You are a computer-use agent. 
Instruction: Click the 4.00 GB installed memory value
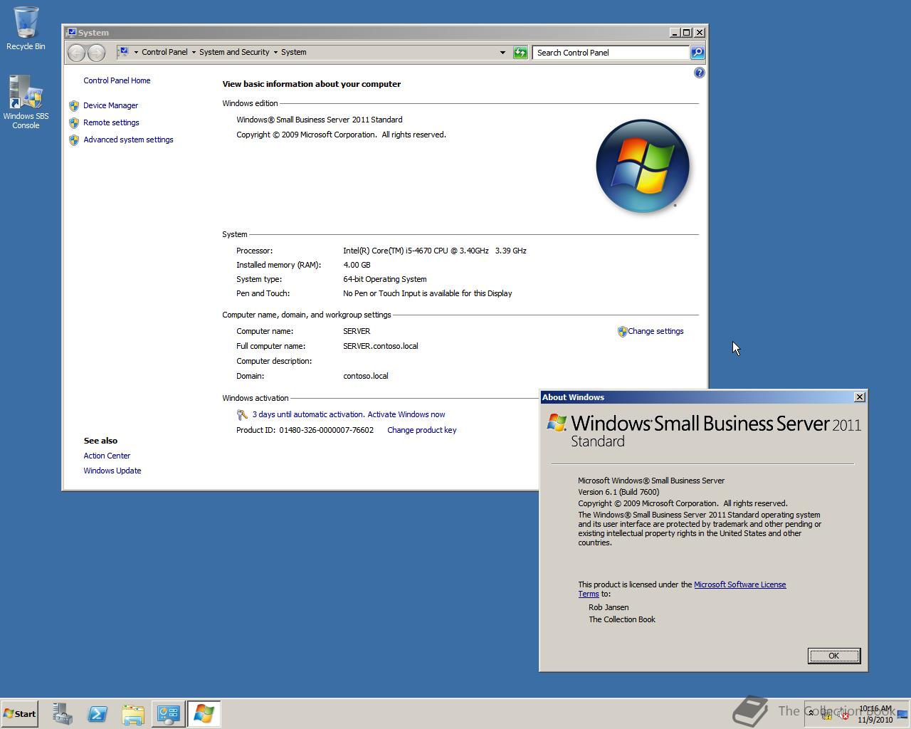(x=357, y=265)
